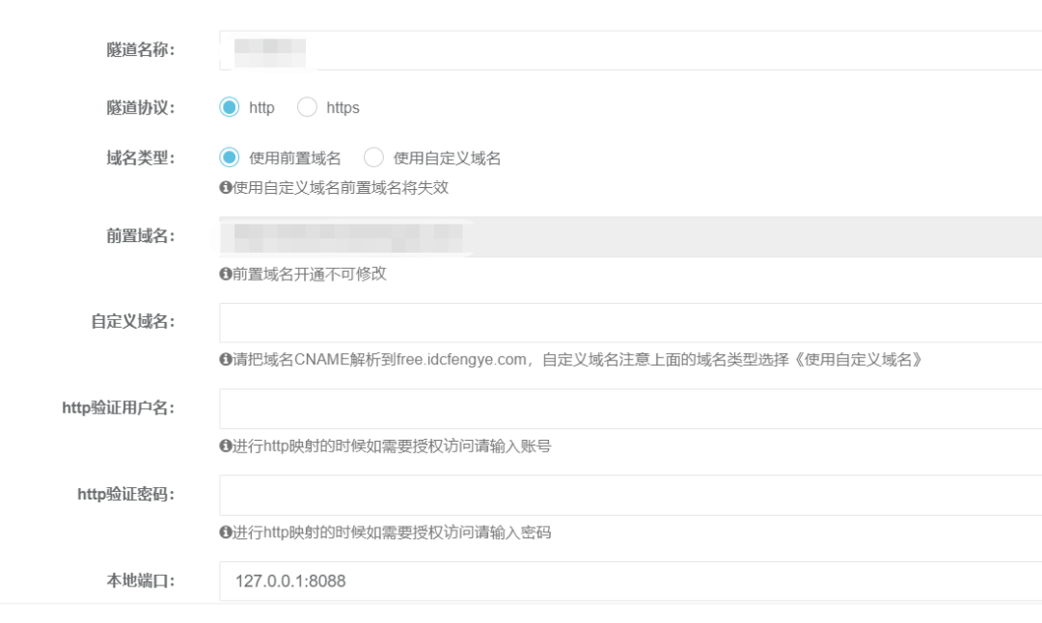Viewport: 1042px width, 623px height.
Task: Click the 本地端口 field label
Action: pyautogui.click(x=141, y=582)
